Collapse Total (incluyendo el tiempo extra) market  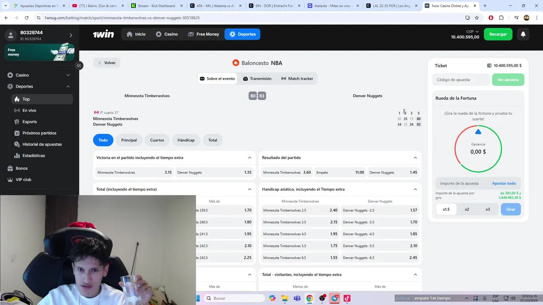click(249, 189)
